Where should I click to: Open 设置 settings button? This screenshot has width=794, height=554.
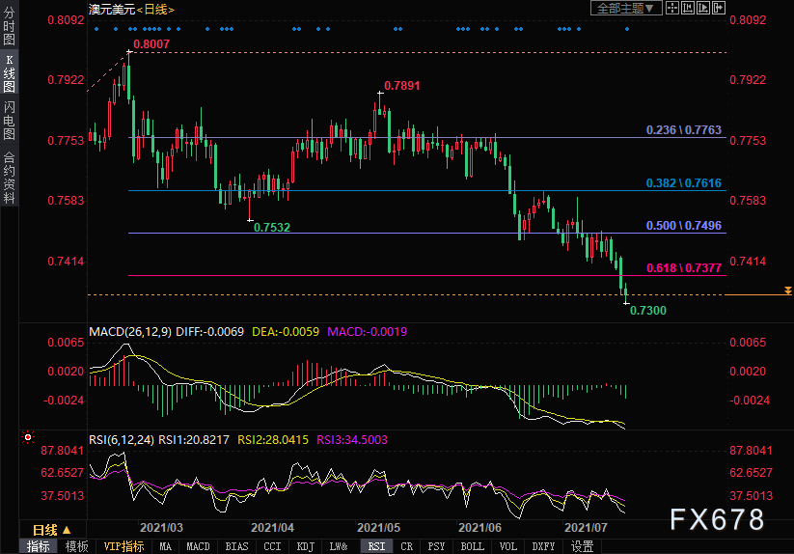[x=583, y=546]
